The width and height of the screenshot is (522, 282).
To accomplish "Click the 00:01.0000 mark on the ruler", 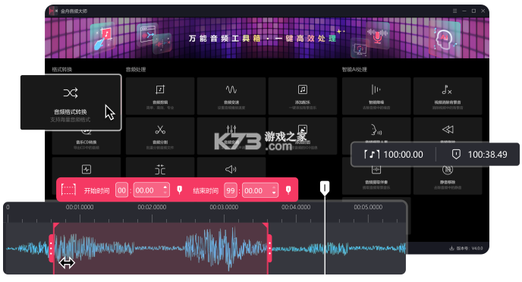I will [x=80, y=207].
